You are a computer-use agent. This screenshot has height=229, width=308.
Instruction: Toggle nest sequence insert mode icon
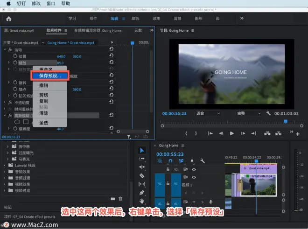[160, 161]
